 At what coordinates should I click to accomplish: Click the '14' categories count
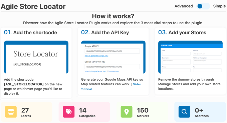click(x=83, y=110)
